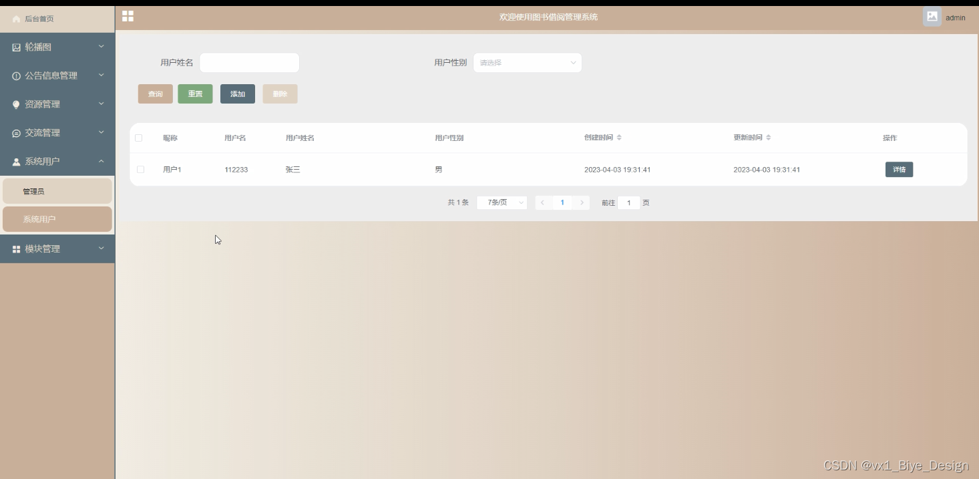Click the 欢迎使用图书借阅管理系统 title
979x479 pixels.
548,17
